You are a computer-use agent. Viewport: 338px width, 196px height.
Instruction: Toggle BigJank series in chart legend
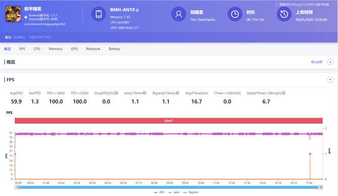coord(191,192)
